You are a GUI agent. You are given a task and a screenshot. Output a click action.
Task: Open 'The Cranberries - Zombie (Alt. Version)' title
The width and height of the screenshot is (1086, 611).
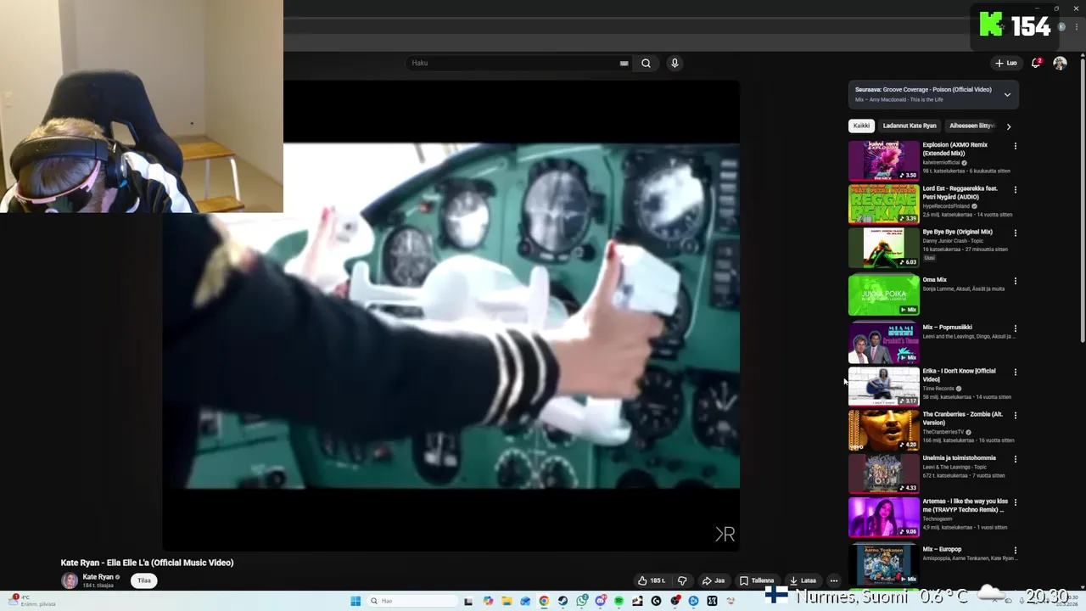(x=963, y=418)
